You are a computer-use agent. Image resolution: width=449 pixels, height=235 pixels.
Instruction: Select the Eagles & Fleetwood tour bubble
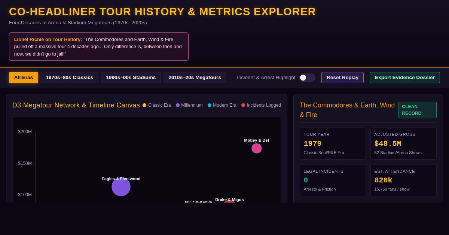coord(121,187)
